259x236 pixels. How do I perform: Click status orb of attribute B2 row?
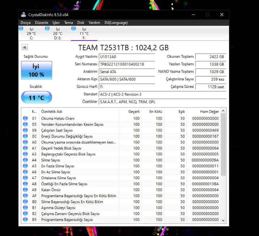tap(25, 213)
